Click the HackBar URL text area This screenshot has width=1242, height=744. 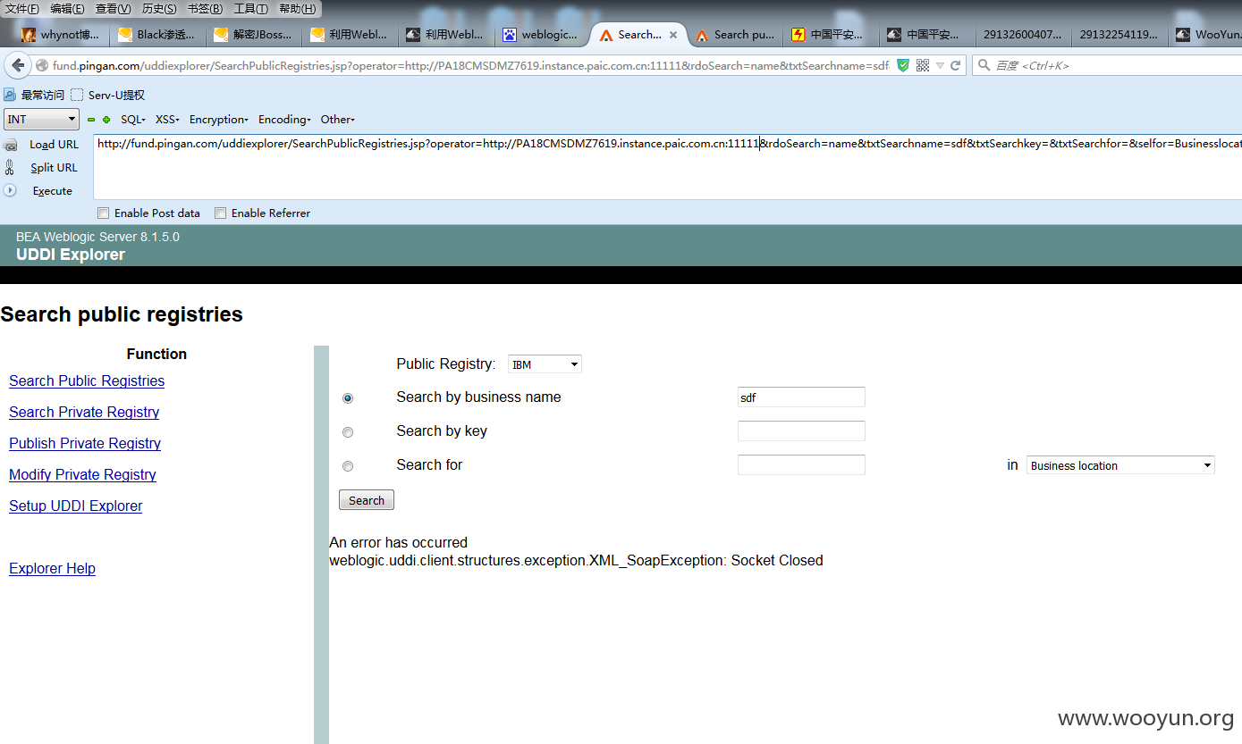[x=667, y=166]
